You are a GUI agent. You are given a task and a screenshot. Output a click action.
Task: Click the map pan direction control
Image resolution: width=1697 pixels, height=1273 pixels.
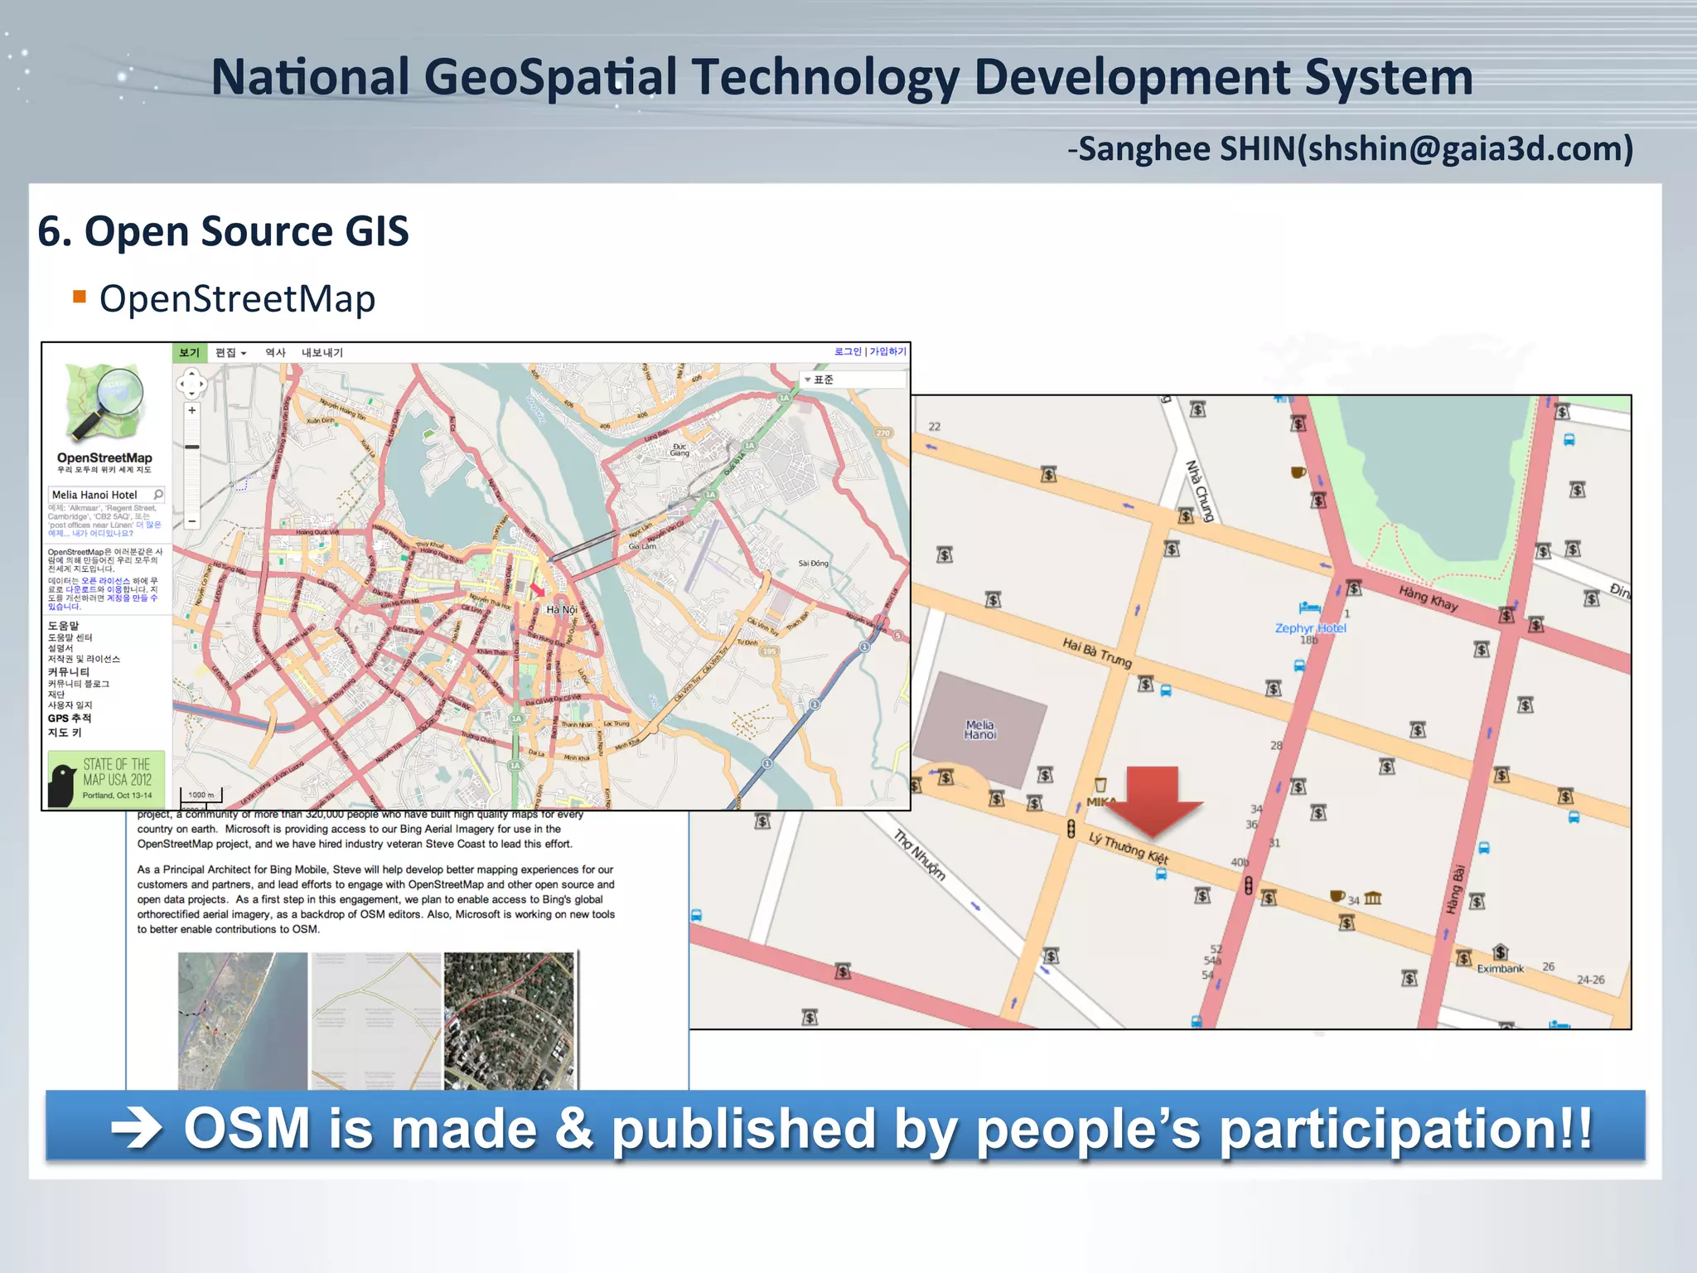tap(191, 384)
